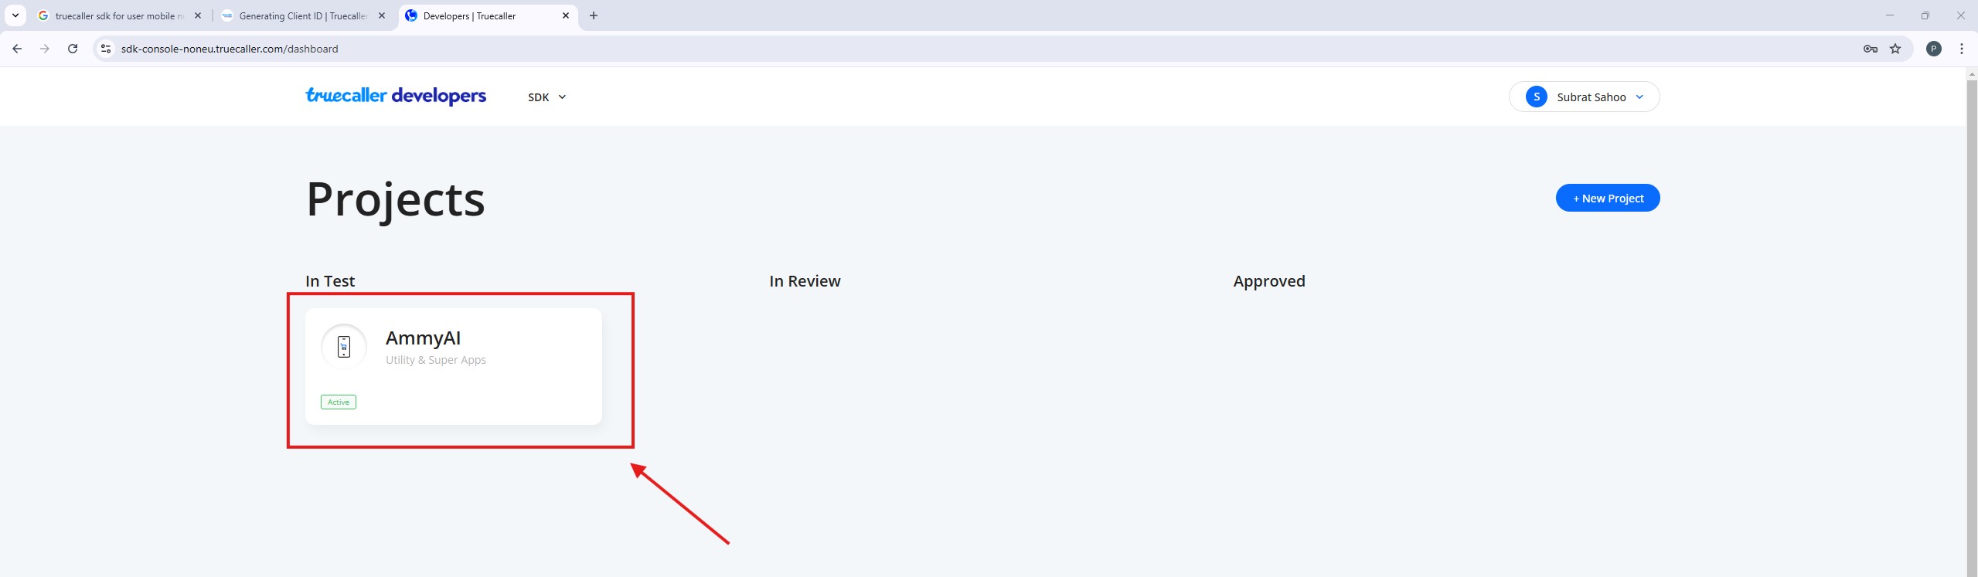Close the Developers Truecaller tab

point(566,15)
